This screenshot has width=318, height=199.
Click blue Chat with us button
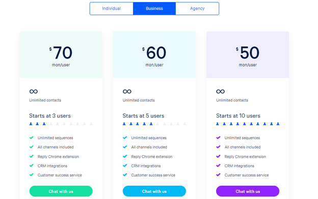click(154, 191)
